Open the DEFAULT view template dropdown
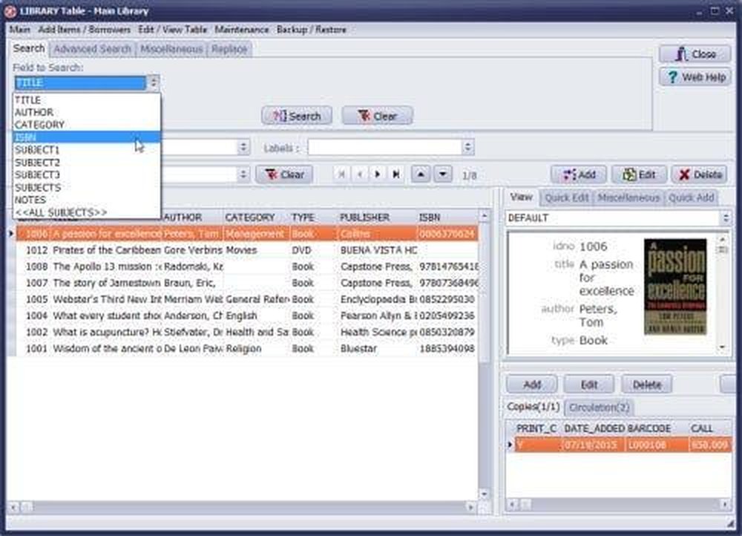Screen dimensions: 742x536 [x=726, y=218]
